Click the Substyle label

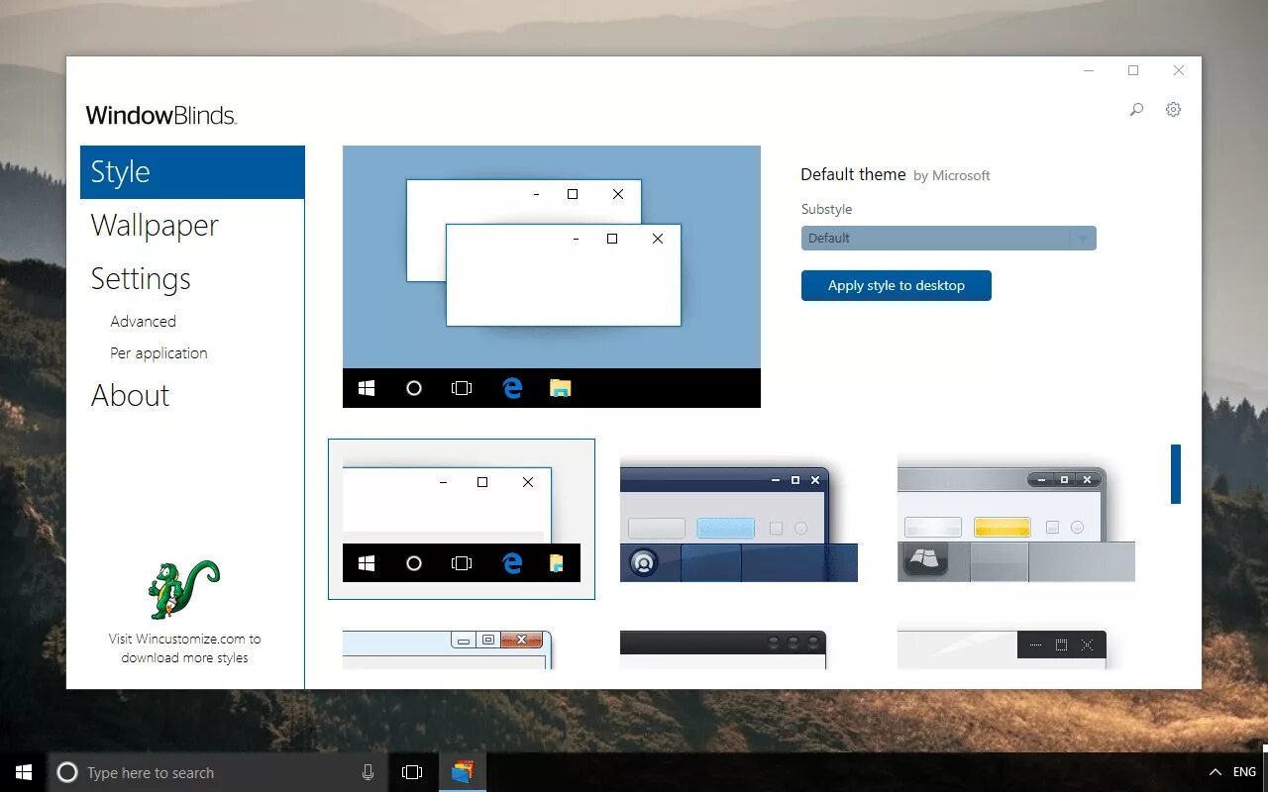click(826, 209)
